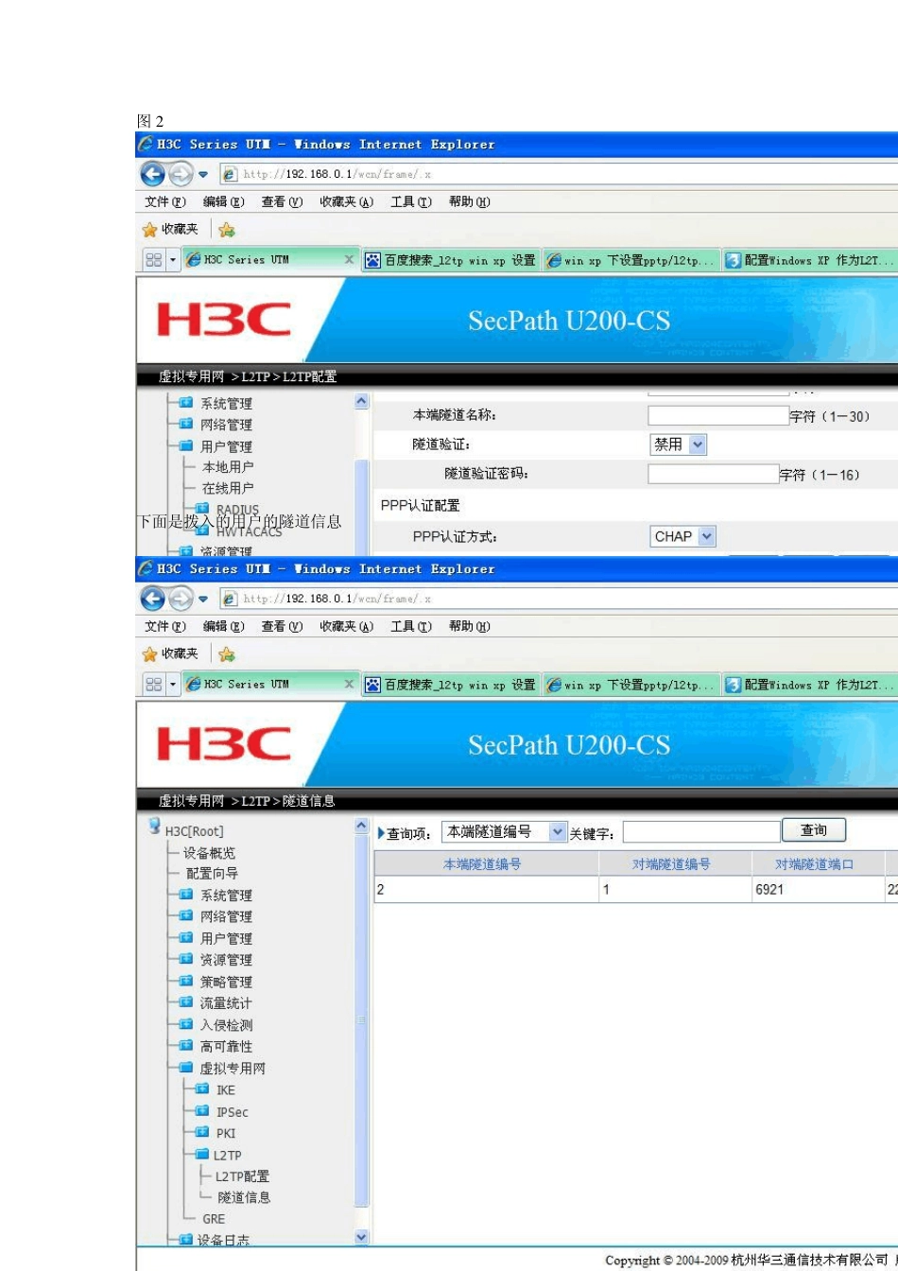Click the H3C[Root] device icon in the tree
This screenshot has height=1271, width=898.
point(154,827)
